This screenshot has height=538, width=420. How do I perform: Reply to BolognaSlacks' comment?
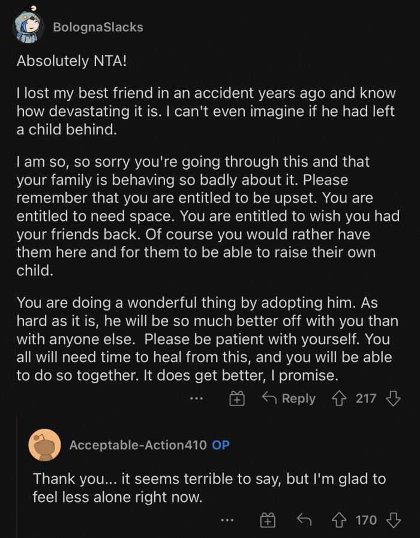coord(289,398)
